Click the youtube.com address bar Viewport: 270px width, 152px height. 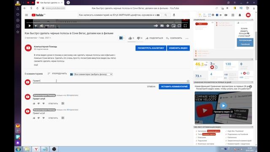(x=55, y=8)
